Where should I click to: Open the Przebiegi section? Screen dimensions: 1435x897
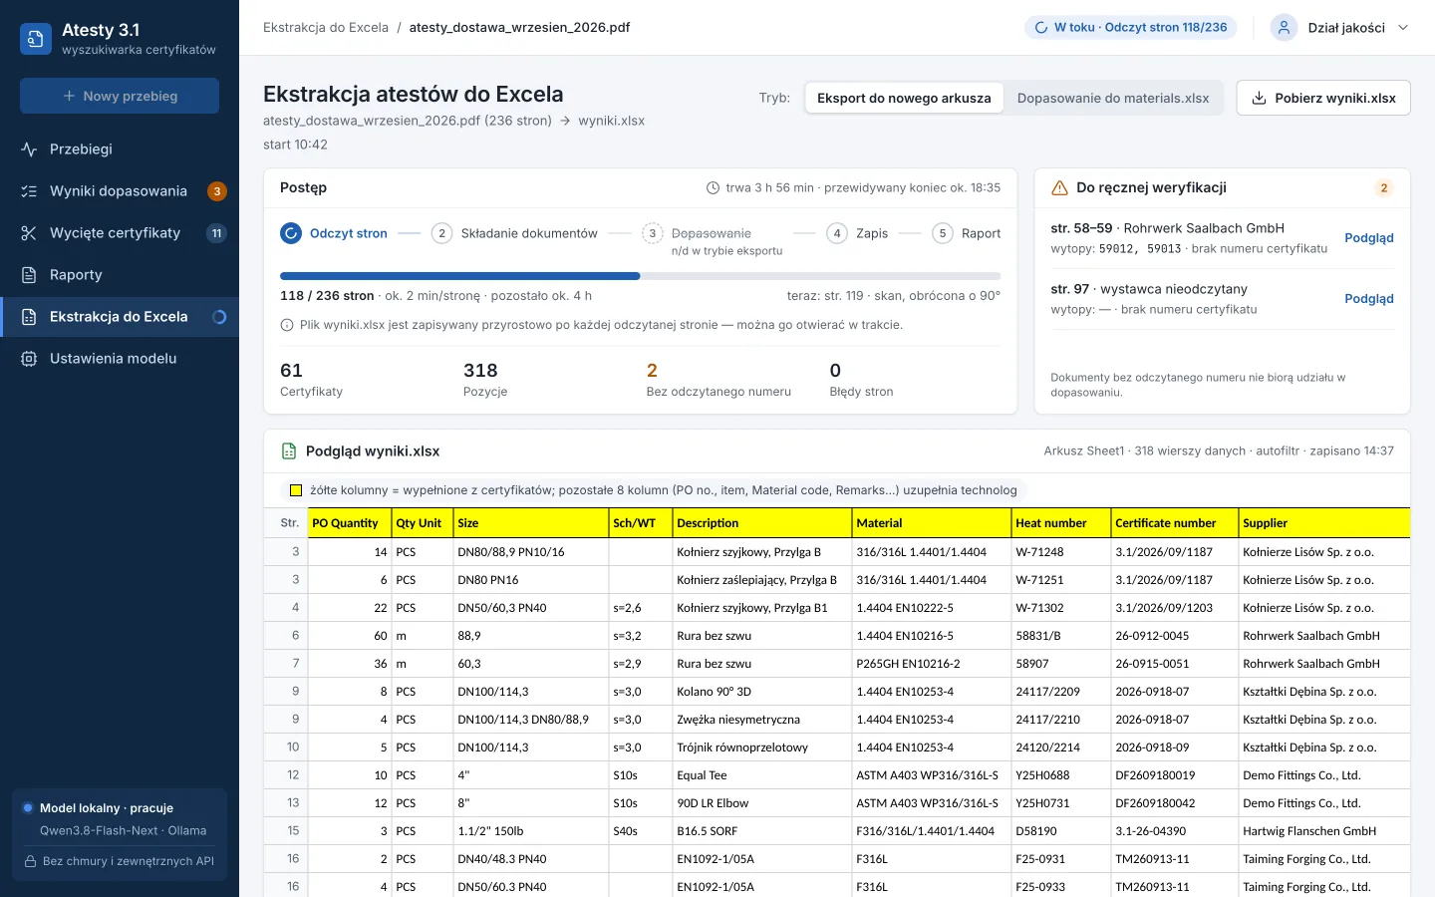(120, 149)
